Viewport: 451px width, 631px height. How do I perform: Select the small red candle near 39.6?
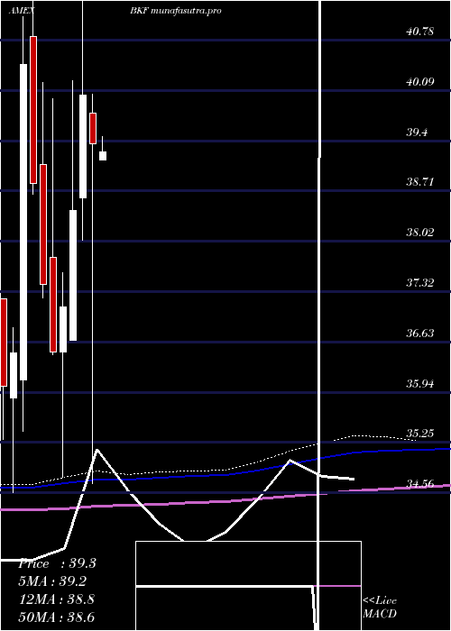pyautogui.click(x=93, y=128)
